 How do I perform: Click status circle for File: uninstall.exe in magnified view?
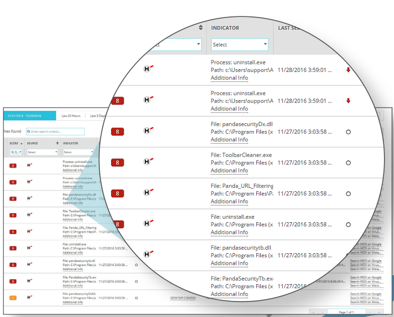(x=348, y=225)
